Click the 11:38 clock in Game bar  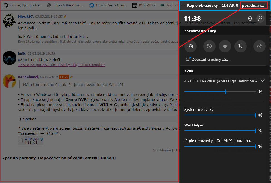click(192, 18)
